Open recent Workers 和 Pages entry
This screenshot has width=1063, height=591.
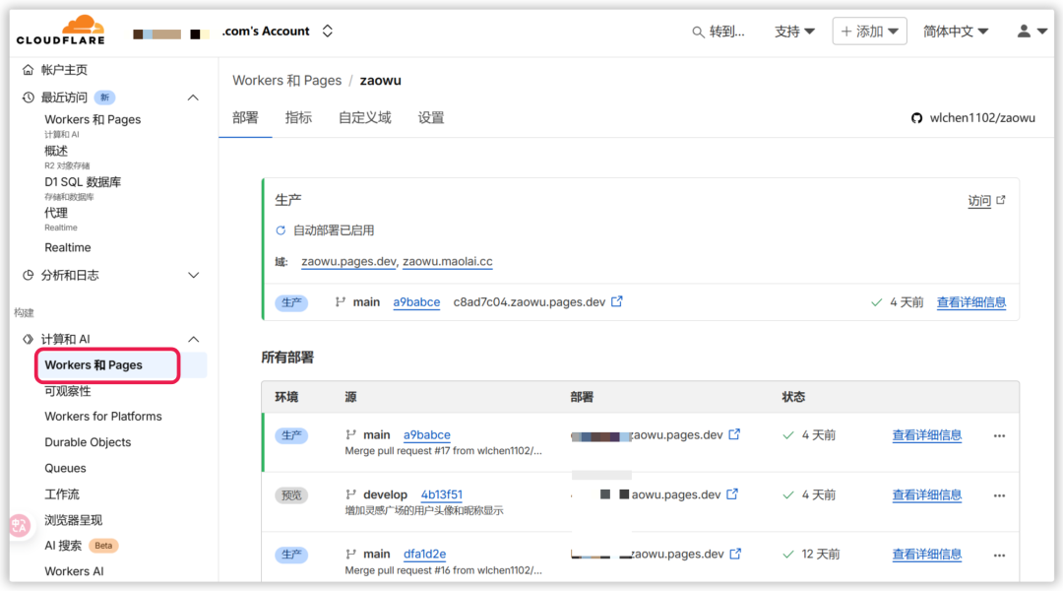pyautogui.click(x=93, y=119)
